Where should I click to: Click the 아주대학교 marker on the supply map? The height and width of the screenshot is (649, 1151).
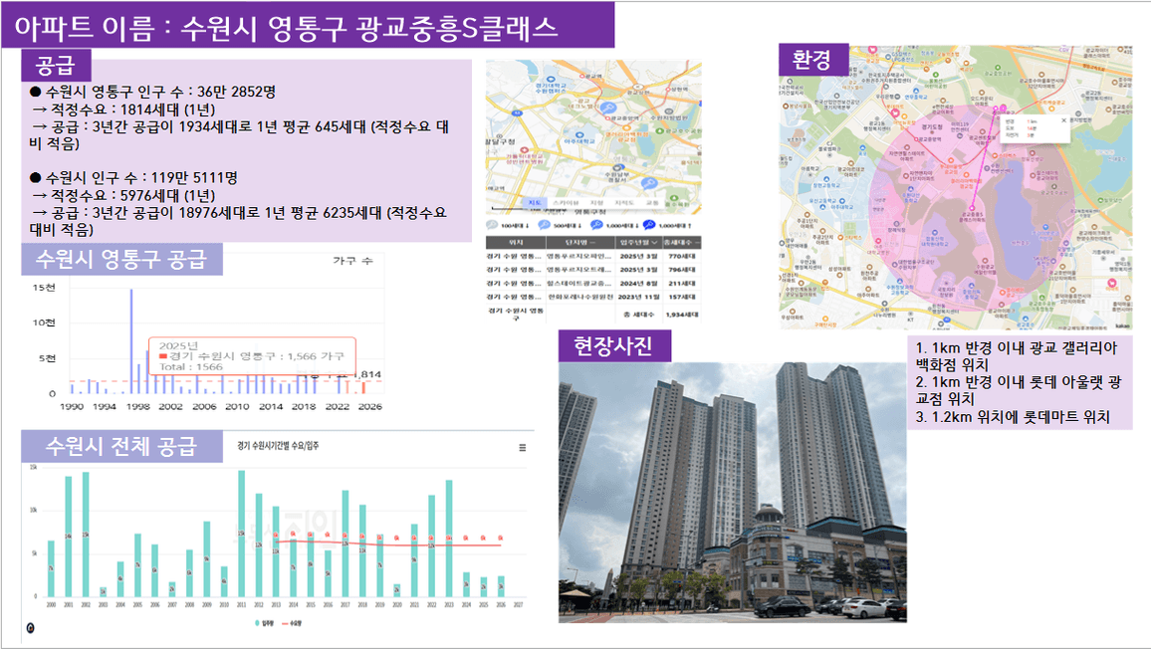(x=579, y=136)
